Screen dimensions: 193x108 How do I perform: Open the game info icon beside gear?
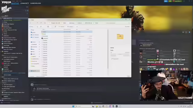(186, 32)
